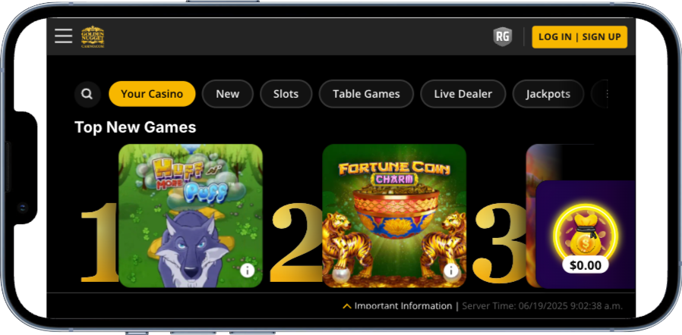Launch the Fortune Coin Charm game

[x=394, y=216]
